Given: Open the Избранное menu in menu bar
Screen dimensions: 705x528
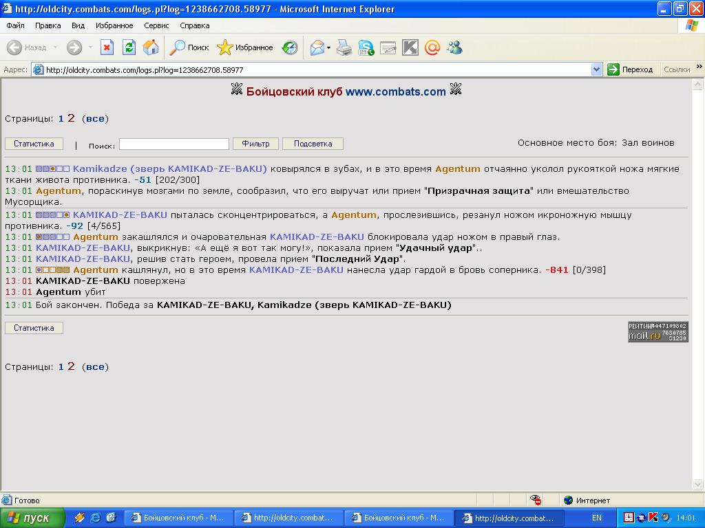Looking at the screenshot, I should click(114, 25).
